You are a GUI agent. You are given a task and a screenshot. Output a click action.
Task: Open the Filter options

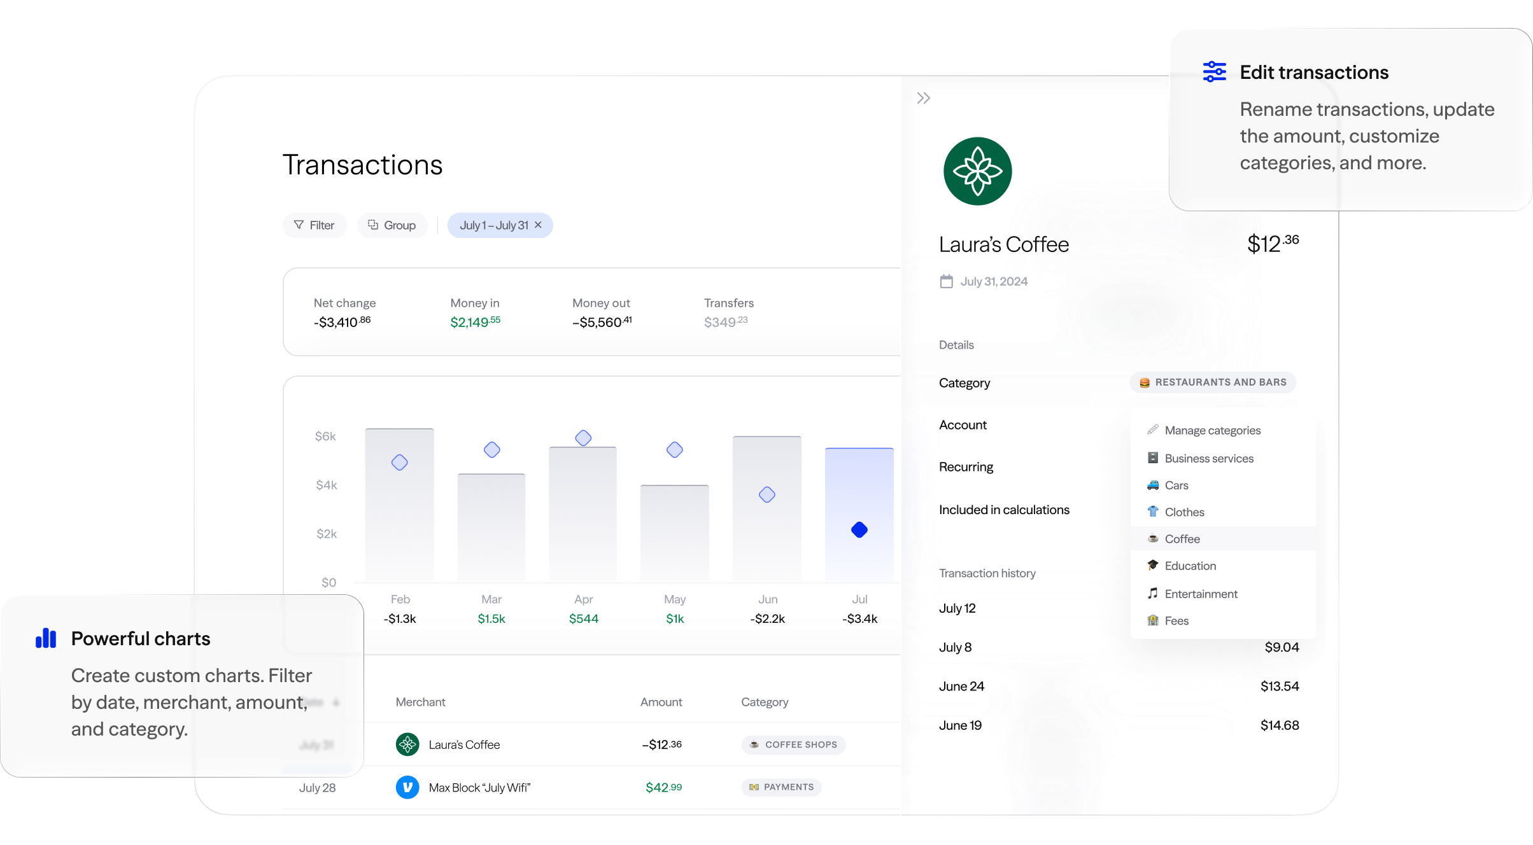click(x=314, y=225)
